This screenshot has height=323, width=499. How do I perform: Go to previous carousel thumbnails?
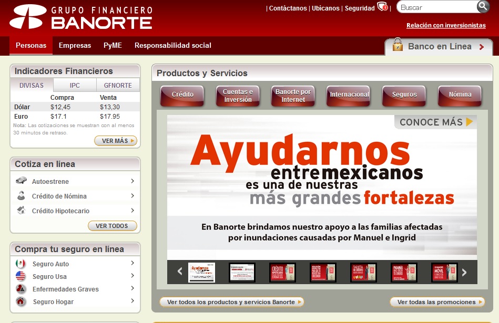(x=180, y=272)
